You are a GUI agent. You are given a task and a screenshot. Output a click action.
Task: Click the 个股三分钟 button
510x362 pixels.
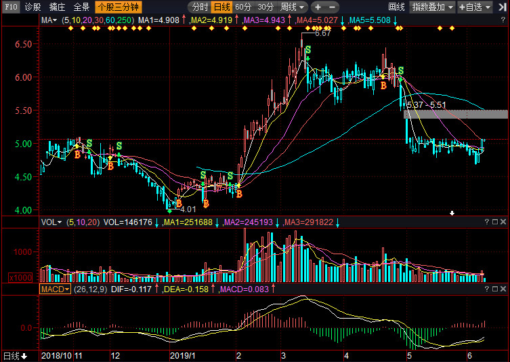coord(119,7)
